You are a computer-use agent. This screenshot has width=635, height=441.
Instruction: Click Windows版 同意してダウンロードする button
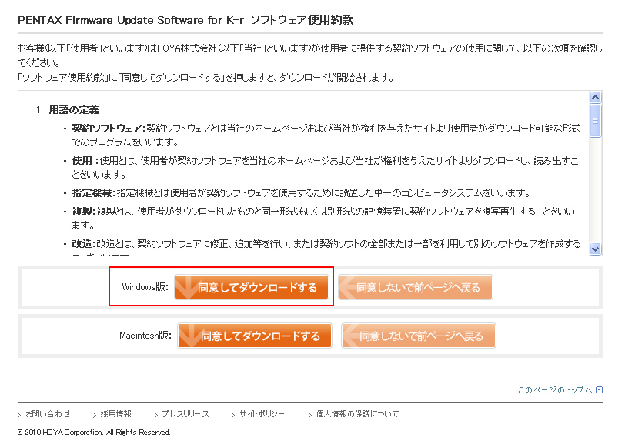252,288
